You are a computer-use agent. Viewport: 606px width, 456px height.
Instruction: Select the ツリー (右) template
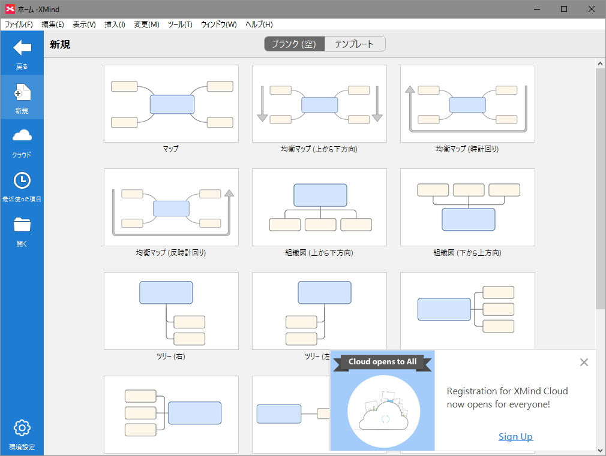click(171, 310)
